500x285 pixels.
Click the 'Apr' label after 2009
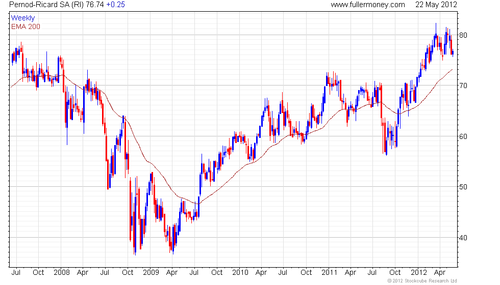[172, 273]
